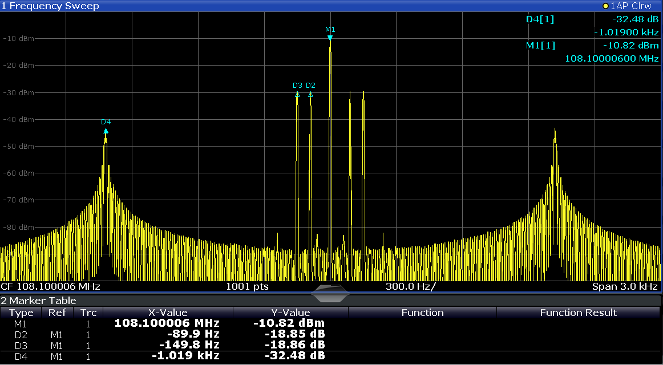Click the D4[1] readout in the marker info
The image size is (663, 365).
coord(539,19)
